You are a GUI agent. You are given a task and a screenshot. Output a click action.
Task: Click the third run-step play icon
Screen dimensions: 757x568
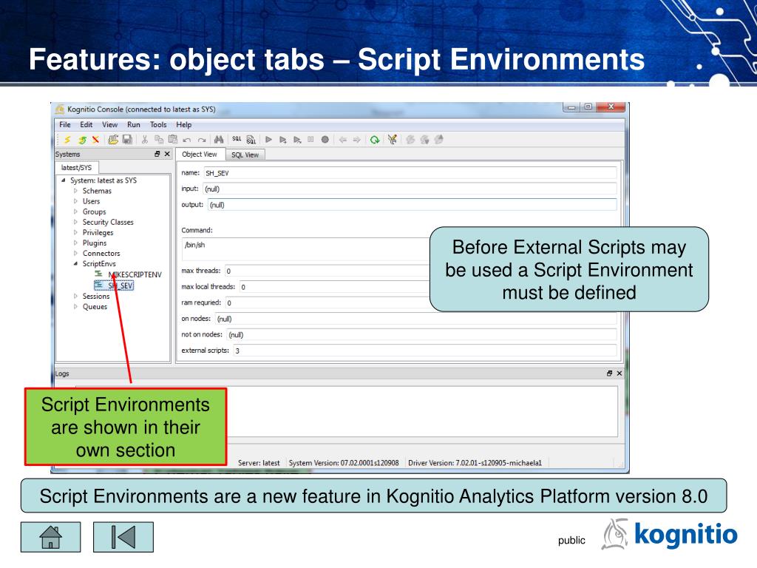tap(297, 140)
